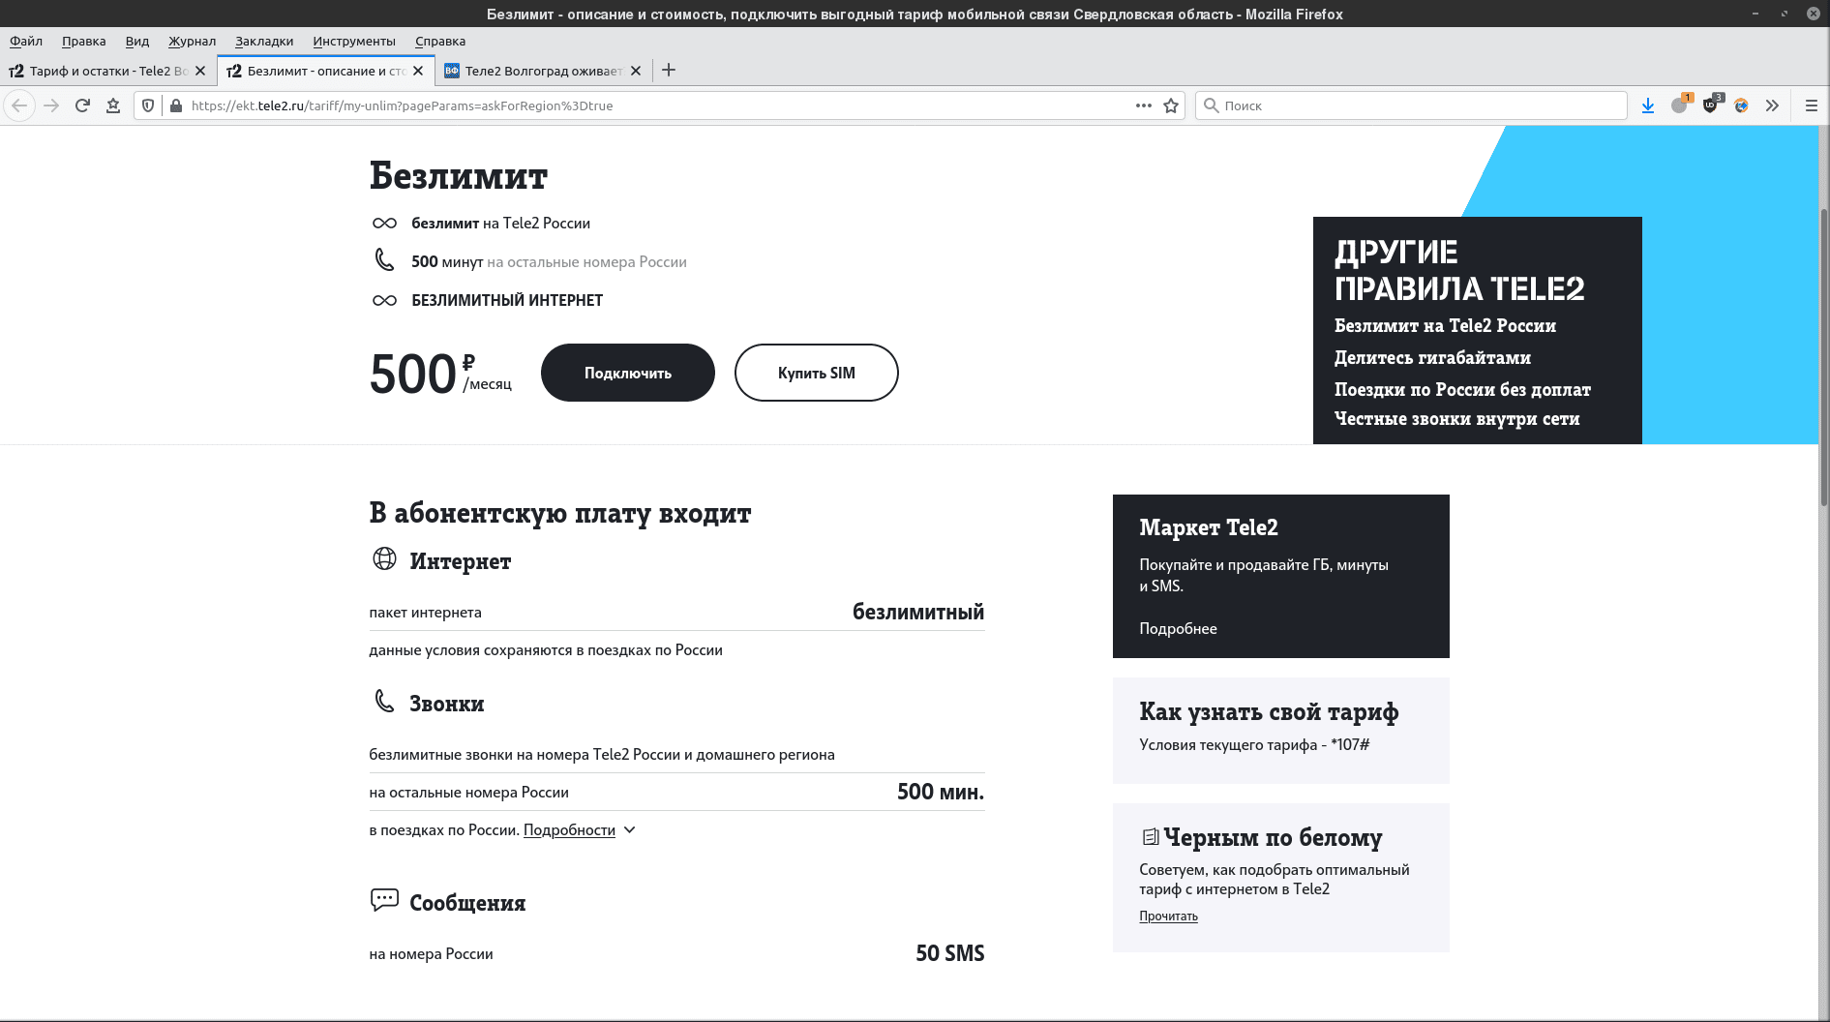Focus the URL address bar
The height and width of the screenshot is (1022, 1830).
[658, 105]
